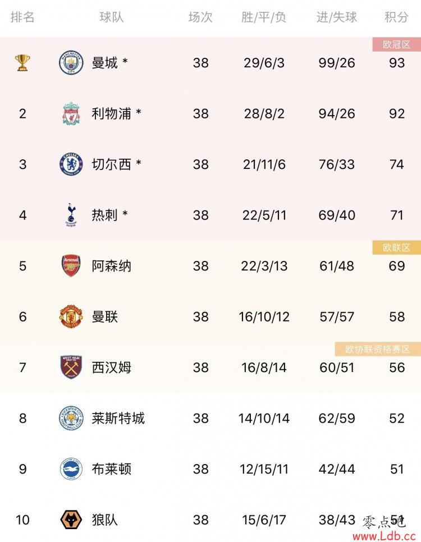Select the 进/失球 column header
Viewport: 421px width, 542px height.
tap(337, 17)
